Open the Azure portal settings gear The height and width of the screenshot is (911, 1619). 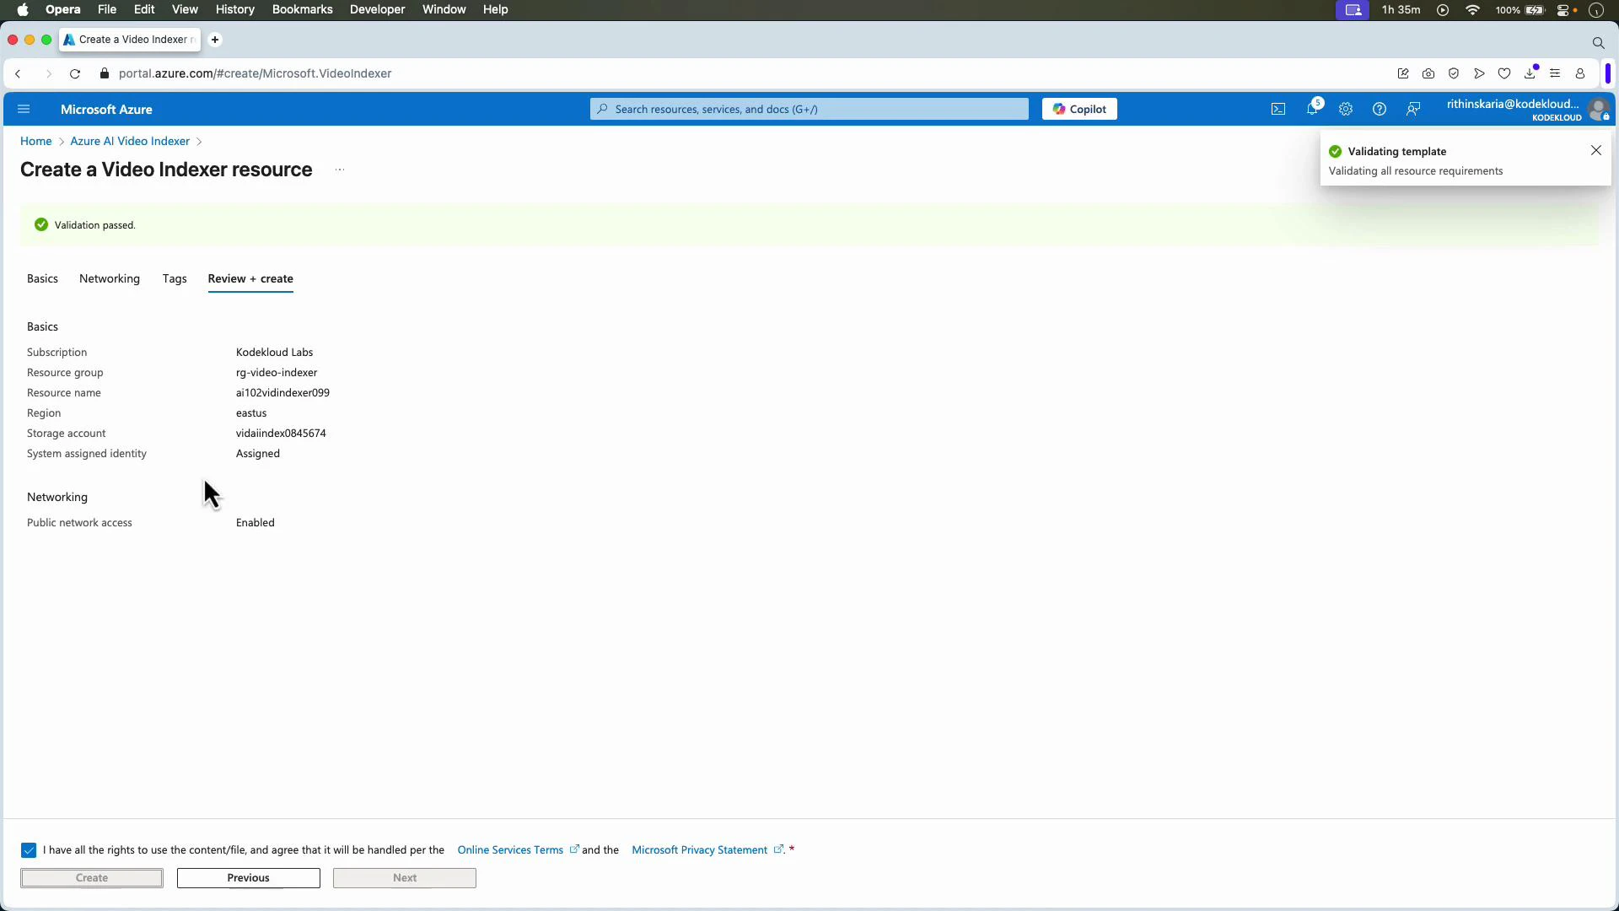pyautogui.click(x=1346, y=109)
